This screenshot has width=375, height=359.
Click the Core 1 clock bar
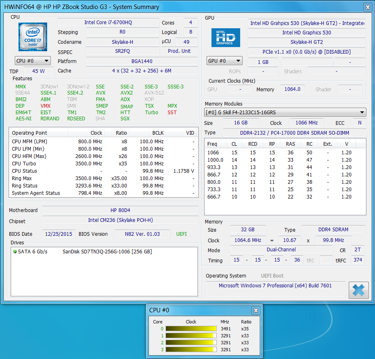[191, 336]
